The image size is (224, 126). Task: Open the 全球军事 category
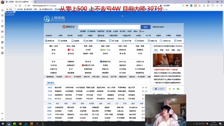click(x=62, y=41)
